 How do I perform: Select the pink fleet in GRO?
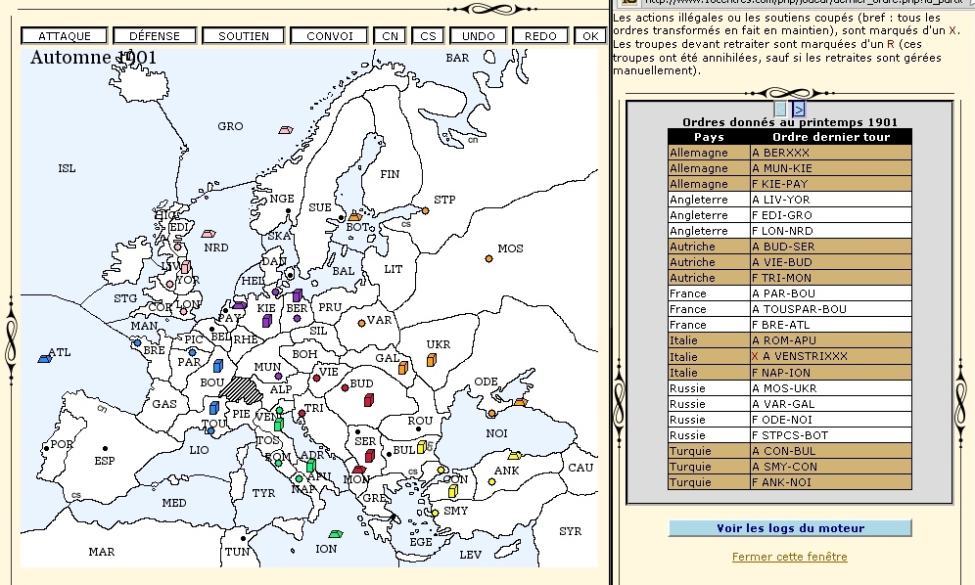coord(286,130)
